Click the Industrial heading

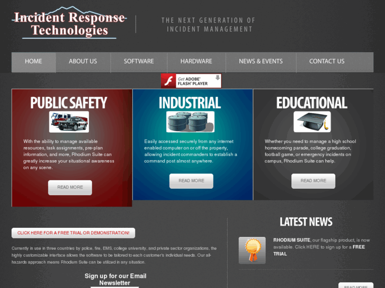[x=190, y=103]
